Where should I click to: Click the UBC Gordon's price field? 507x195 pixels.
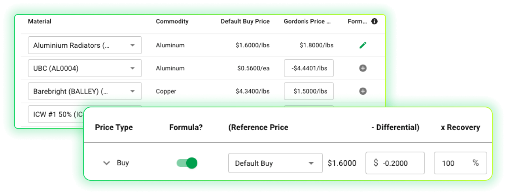coord(308,68)
